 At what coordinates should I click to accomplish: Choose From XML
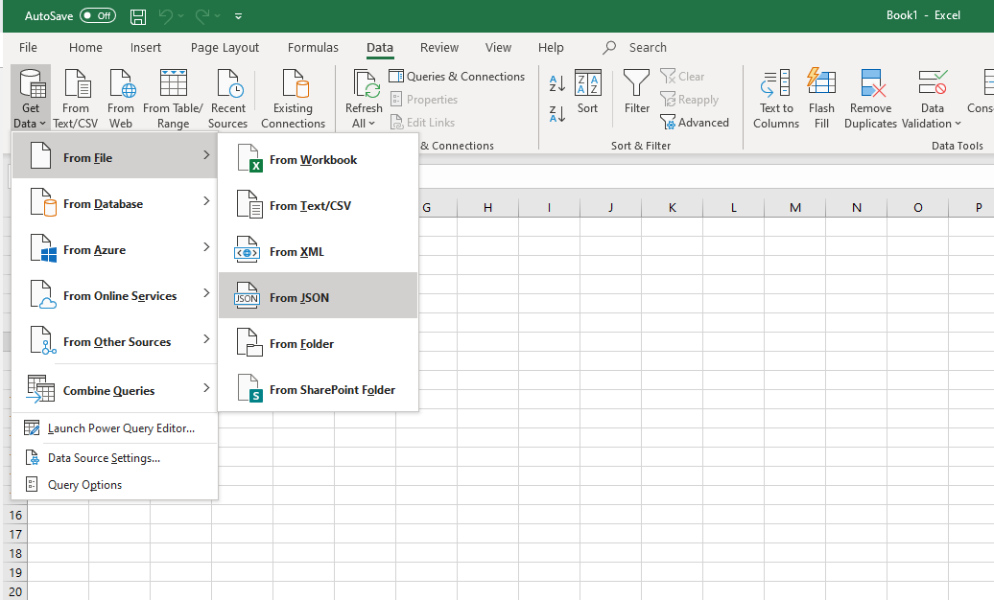pyautogui.click(x=319, y=251)
